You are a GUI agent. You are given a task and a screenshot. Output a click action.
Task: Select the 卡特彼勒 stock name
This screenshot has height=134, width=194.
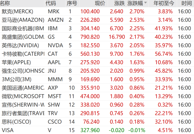[x=23, y=54]
